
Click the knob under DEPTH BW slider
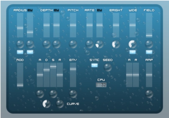[57, 44]
